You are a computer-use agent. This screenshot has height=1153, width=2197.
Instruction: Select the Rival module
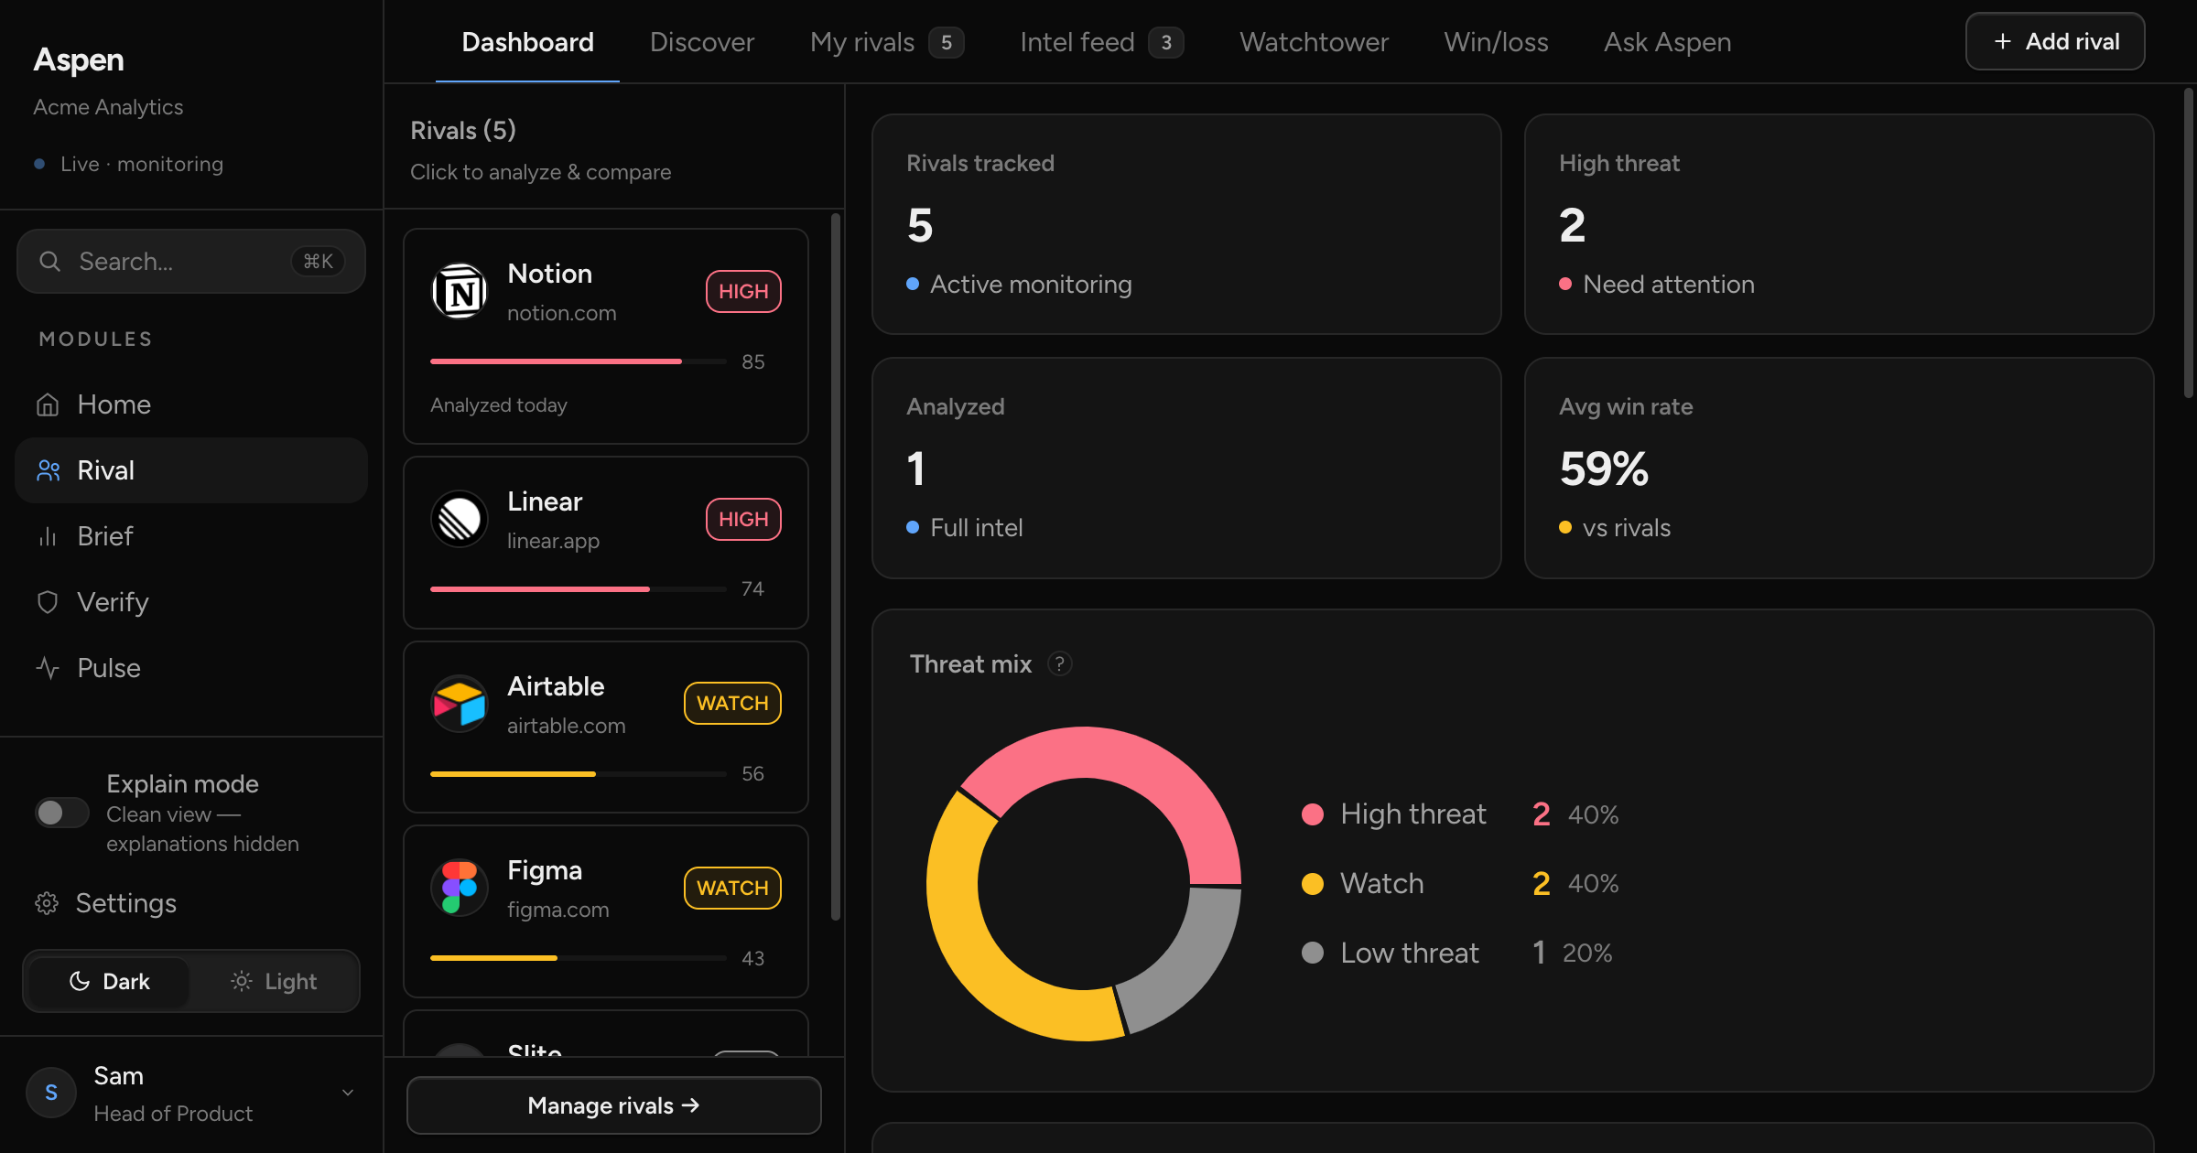point(191,470)
